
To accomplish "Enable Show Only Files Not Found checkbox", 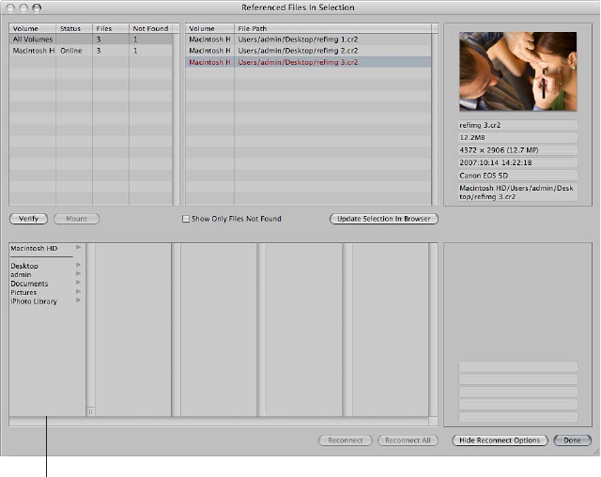I will tap(186, 219).
